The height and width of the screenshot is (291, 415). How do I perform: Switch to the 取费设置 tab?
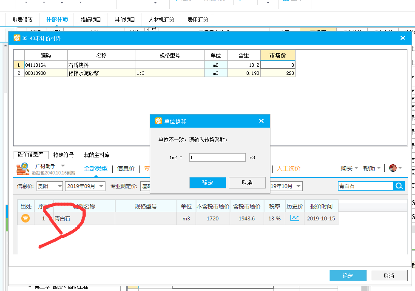pyautogui.click(x=23, y=20)
